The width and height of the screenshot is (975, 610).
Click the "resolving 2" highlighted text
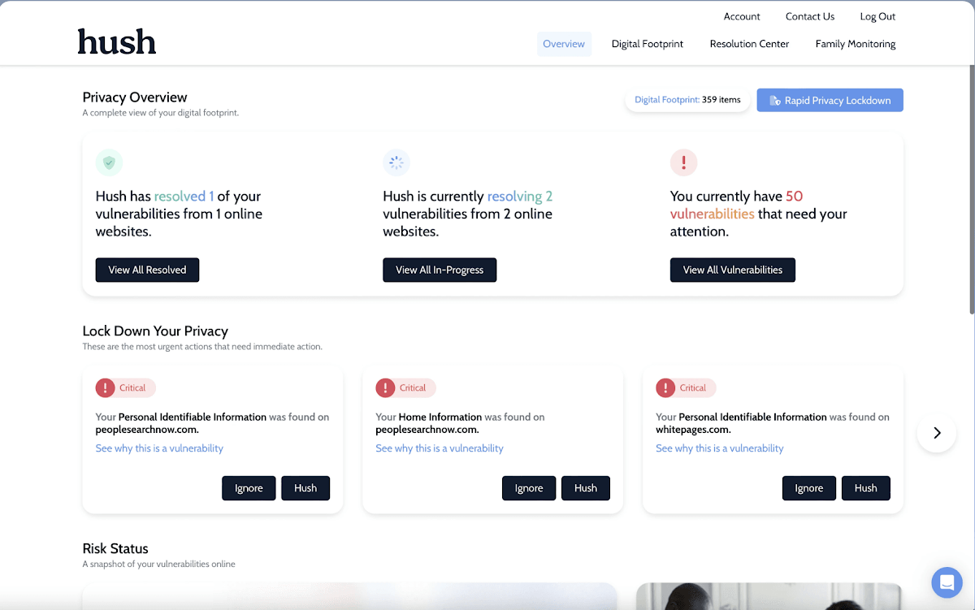point(520,196)
